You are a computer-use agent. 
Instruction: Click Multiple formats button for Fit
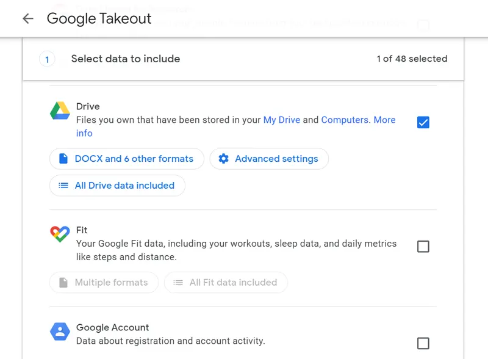104,283
